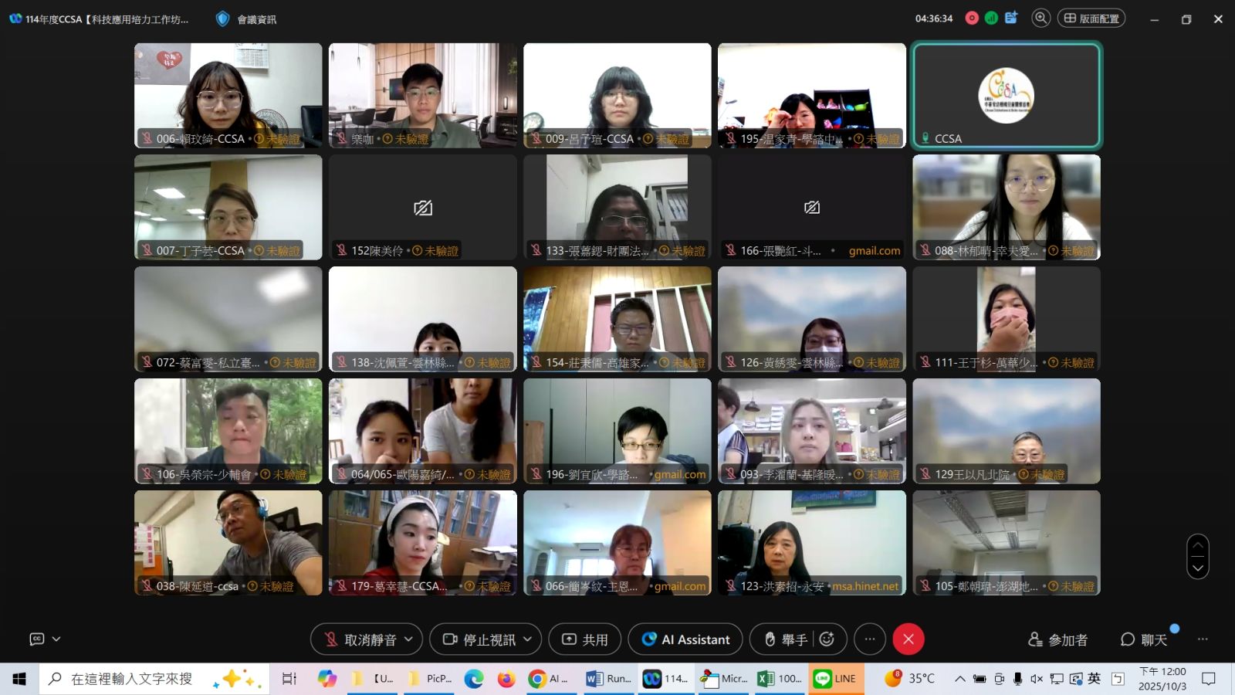Click the 版面配置 layout button
The height and width of the screenshot is (695, 1235).
1091,18
